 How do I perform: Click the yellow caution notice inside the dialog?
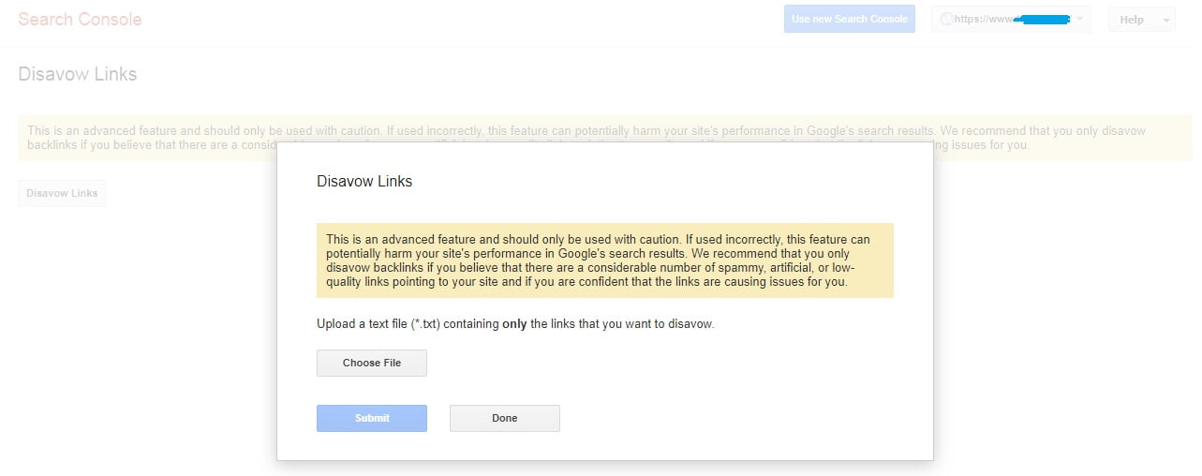(605, 260)
